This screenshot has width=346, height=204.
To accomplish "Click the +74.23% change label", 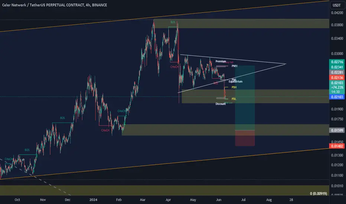I will tap(337, 87).
